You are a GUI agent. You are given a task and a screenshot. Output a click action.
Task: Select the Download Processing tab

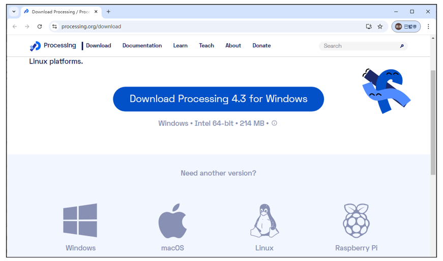point(61,12)
